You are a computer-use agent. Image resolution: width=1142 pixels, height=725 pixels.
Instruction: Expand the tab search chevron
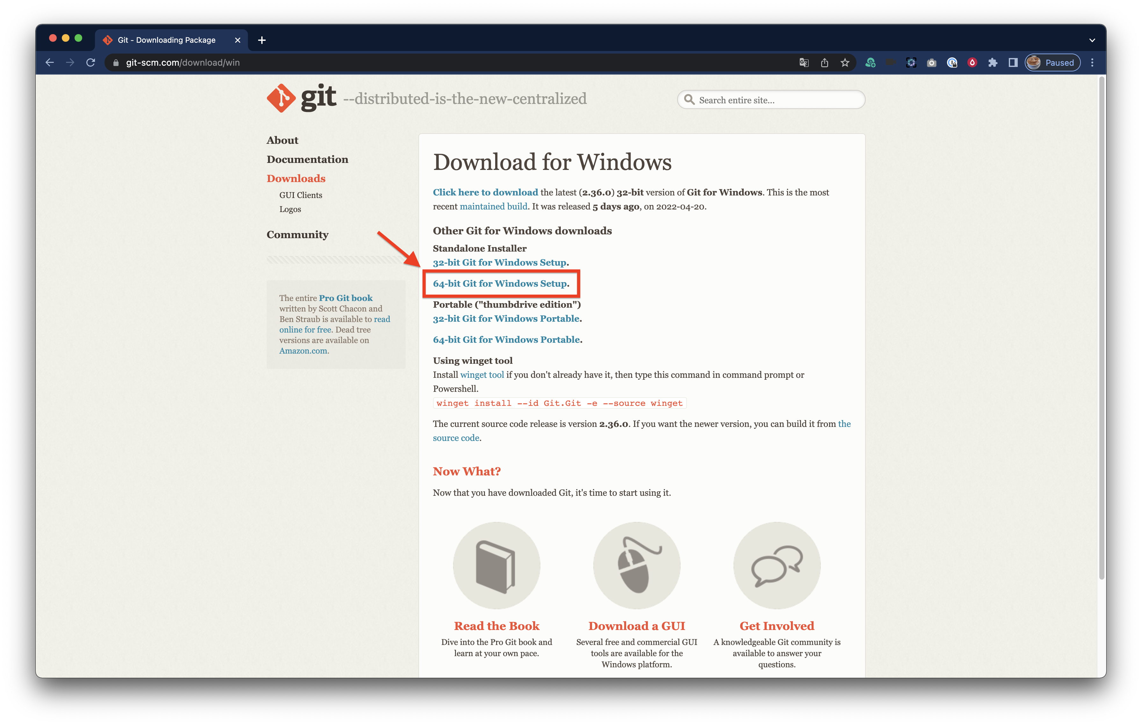[1092, 40]
